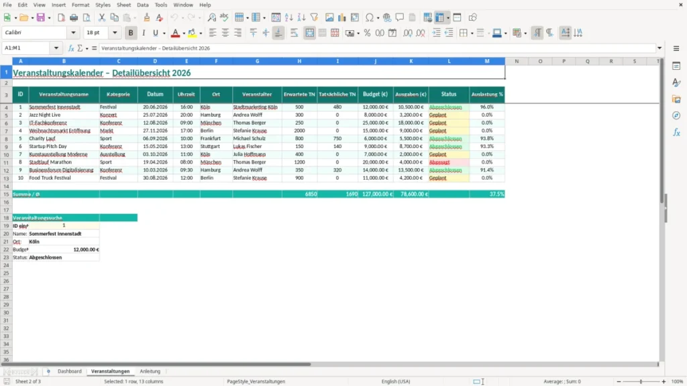Toggle Merge and Center Cells
687x386 pixels.
coord(309,33)
